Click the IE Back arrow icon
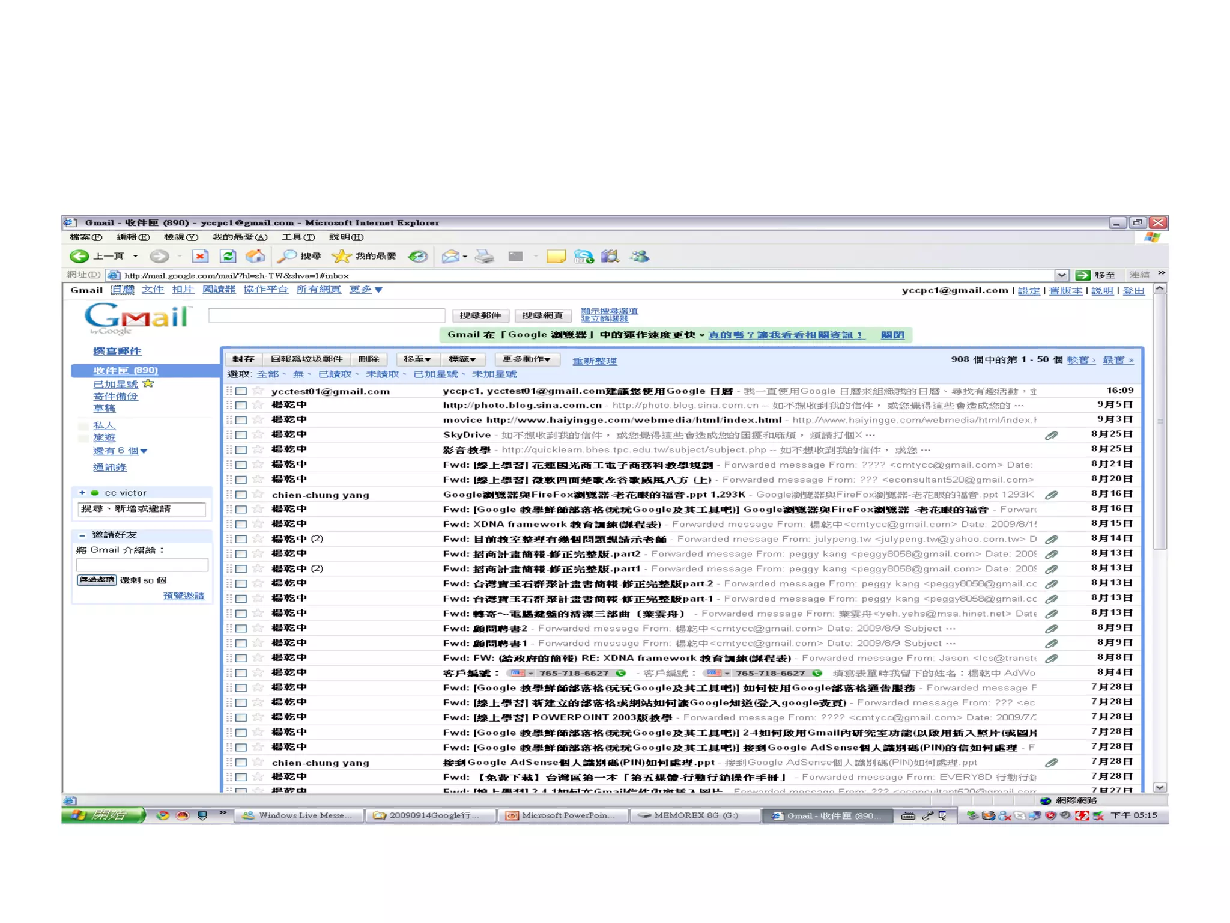The image size is (1230, 923). coord(79,257)
